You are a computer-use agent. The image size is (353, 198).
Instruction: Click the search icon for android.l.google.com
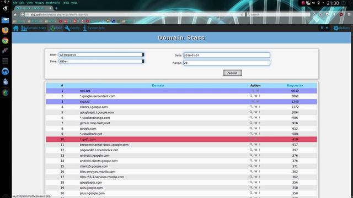coord(251,155)
